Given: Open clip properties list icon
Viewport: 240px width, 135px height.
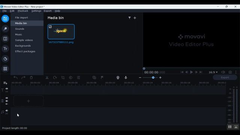Looking at the screenshot, I should [x=78, y=78].
